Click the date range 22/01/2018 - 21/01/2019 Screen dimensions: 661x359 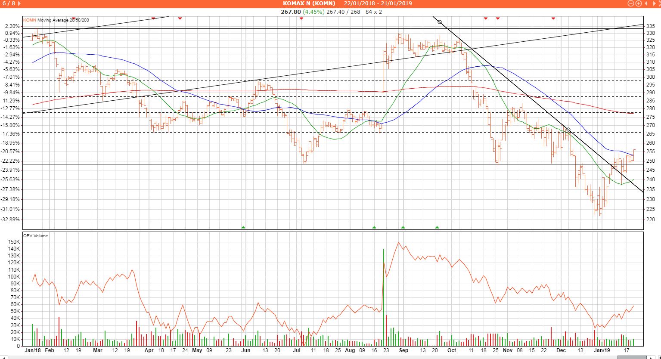point(378,3)
